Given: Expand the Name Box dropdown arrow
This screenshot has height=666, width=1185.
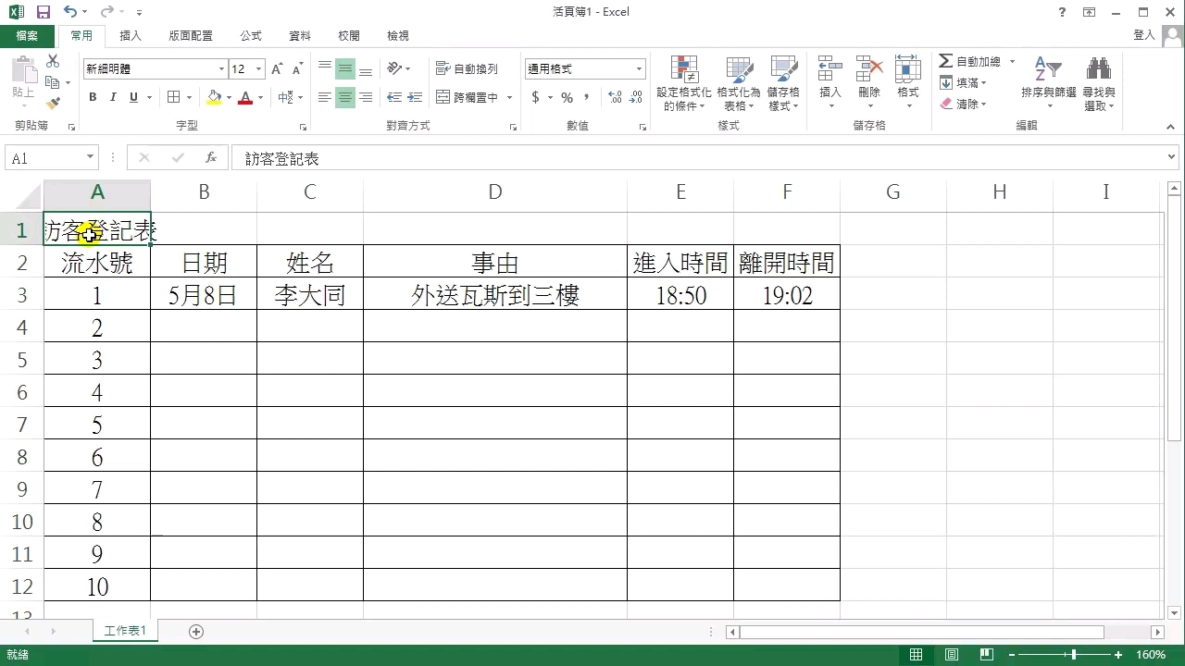Looking at the screenshot, I should 90,158.
